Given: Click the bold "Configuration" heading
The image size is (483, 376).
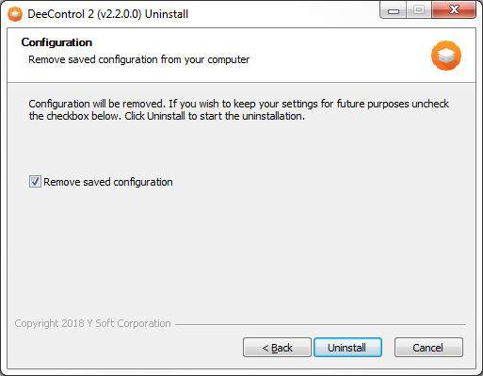Looking at the screenshot, I should (56, 42).
